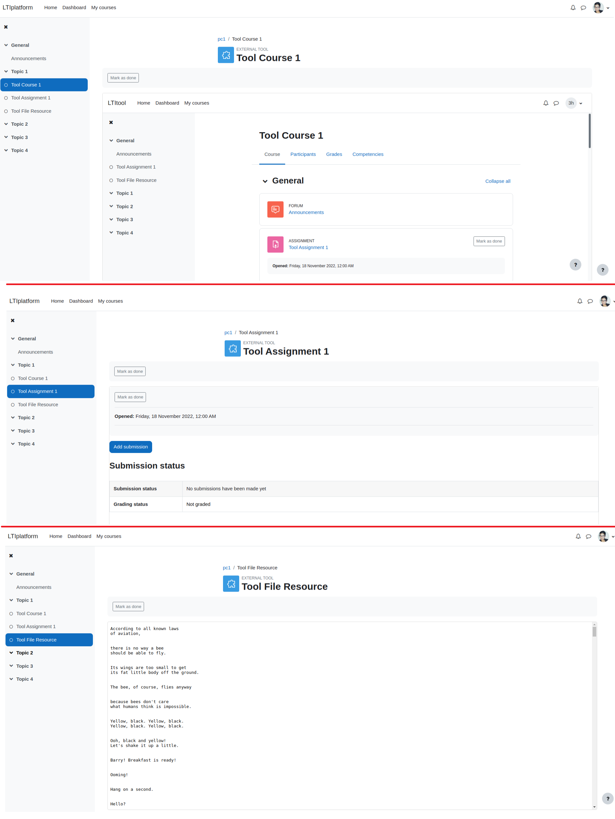615x819 pixels.
Task: Click Home on Tool File Resource page navbar
Action: (56, 536)
